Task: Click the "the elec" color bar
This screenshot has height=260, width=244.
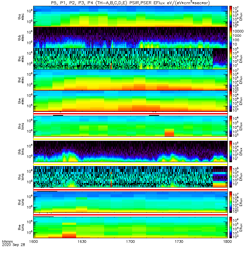Action: [231, 101]
